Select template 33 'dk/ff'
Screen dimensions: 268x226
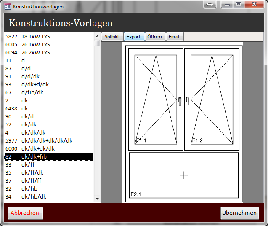click(49, 165)
